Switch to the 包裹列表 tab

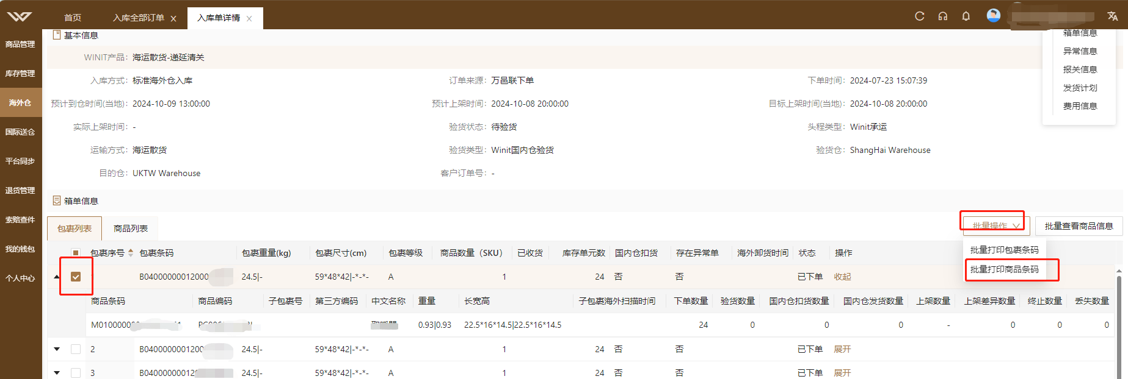(x=75, y=228)
